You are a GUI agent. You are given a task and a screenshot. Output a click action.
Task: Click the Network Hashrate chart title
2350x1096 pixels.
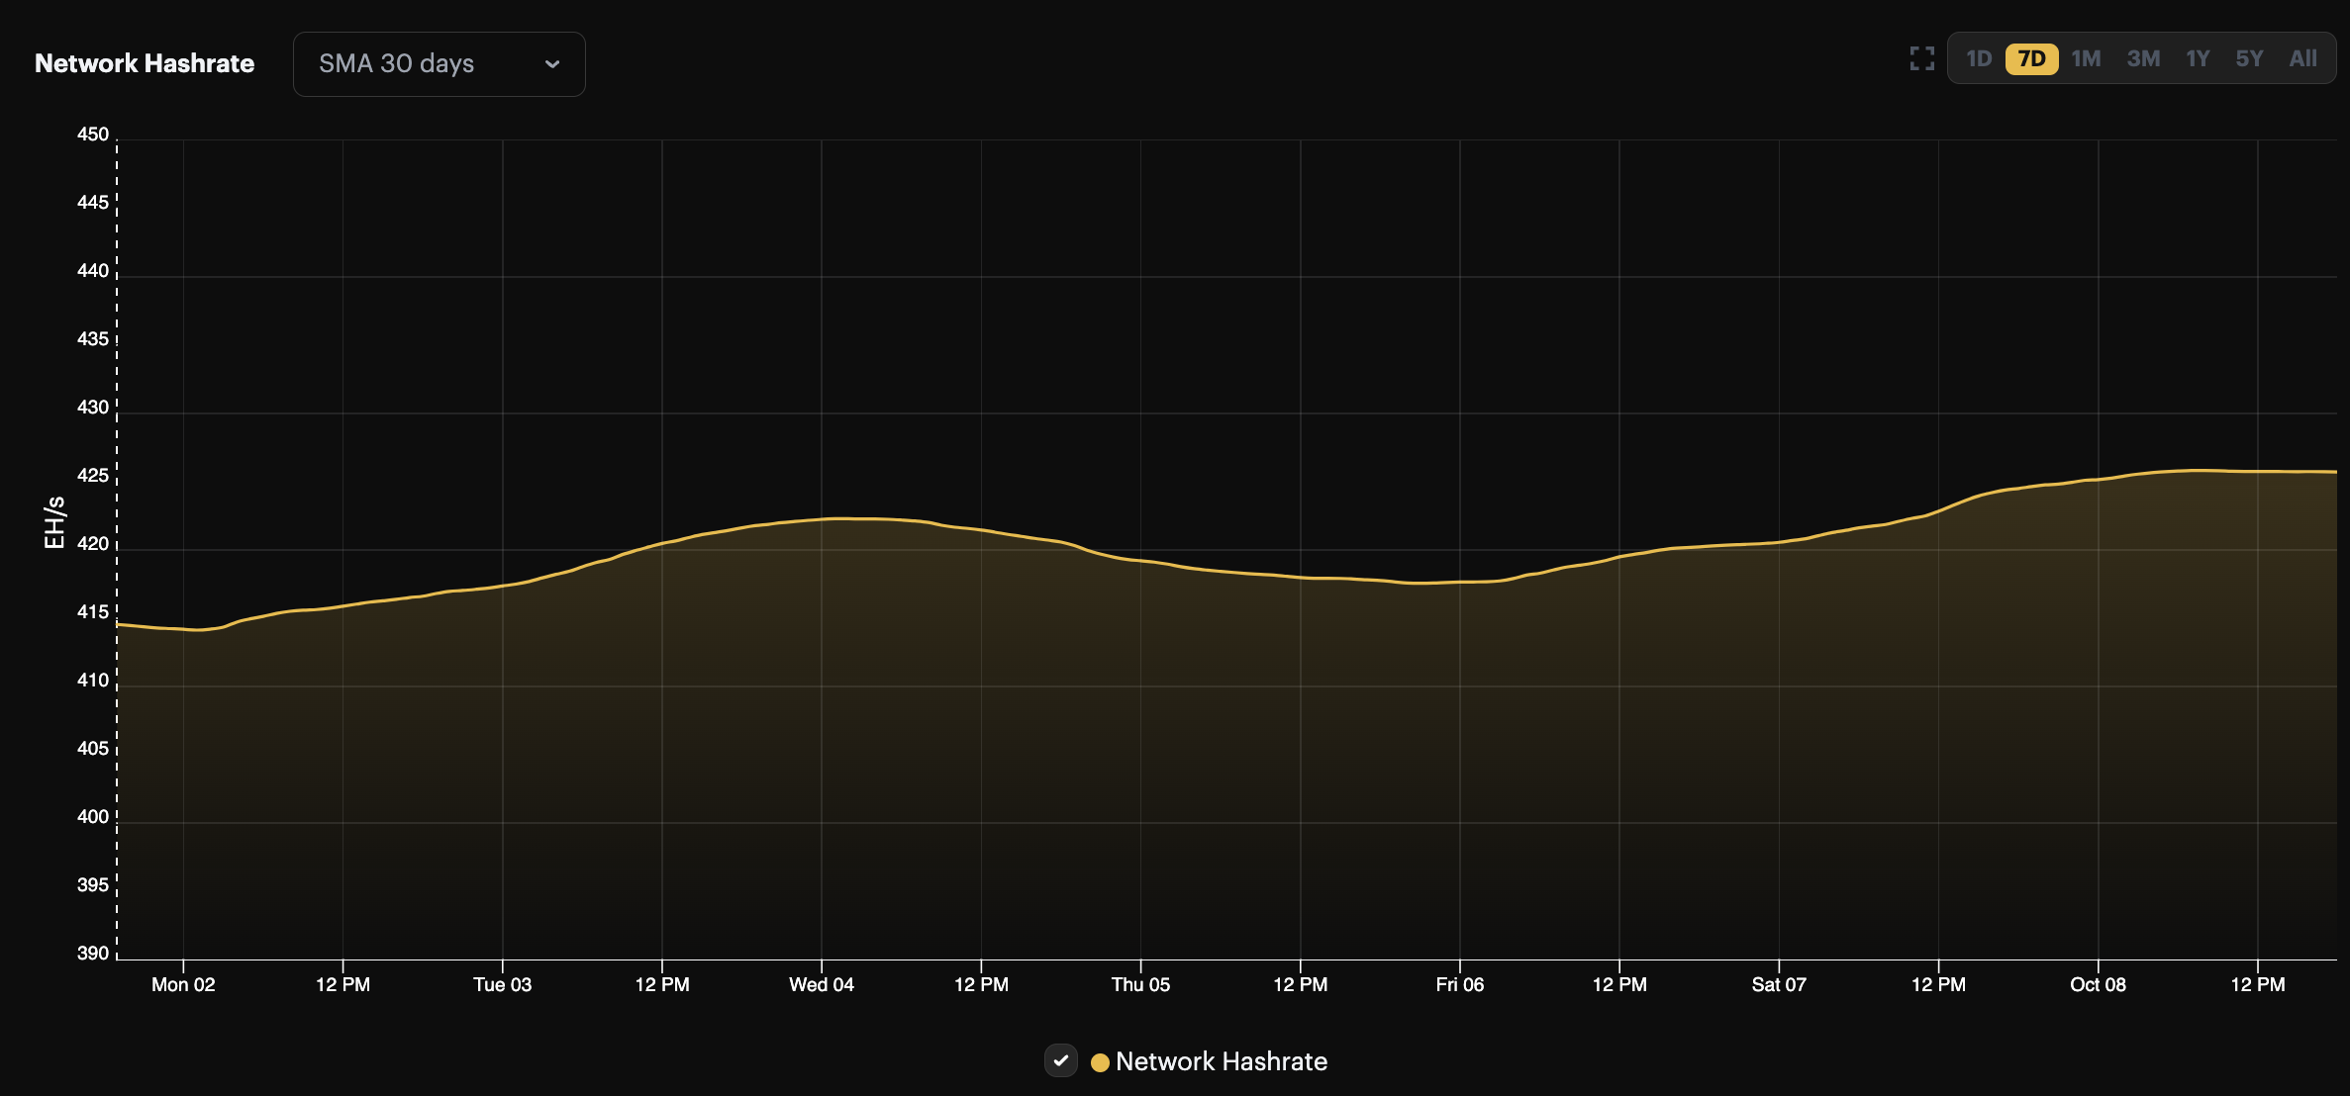(145, 62)
